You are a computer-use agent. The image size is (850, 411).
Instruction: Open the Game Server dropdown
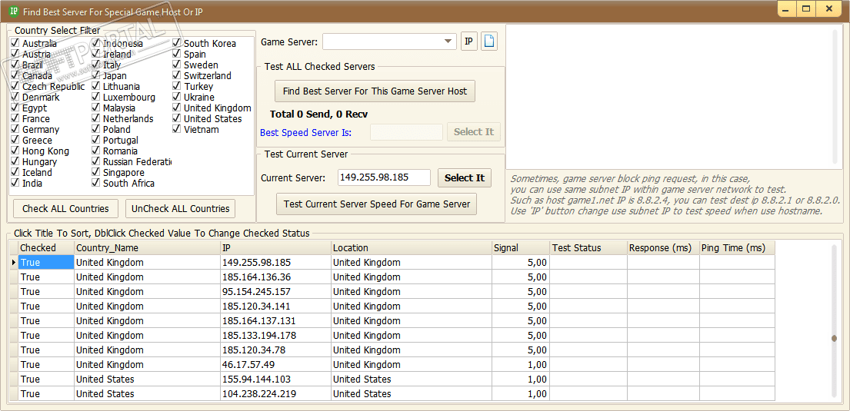(447, 41)
